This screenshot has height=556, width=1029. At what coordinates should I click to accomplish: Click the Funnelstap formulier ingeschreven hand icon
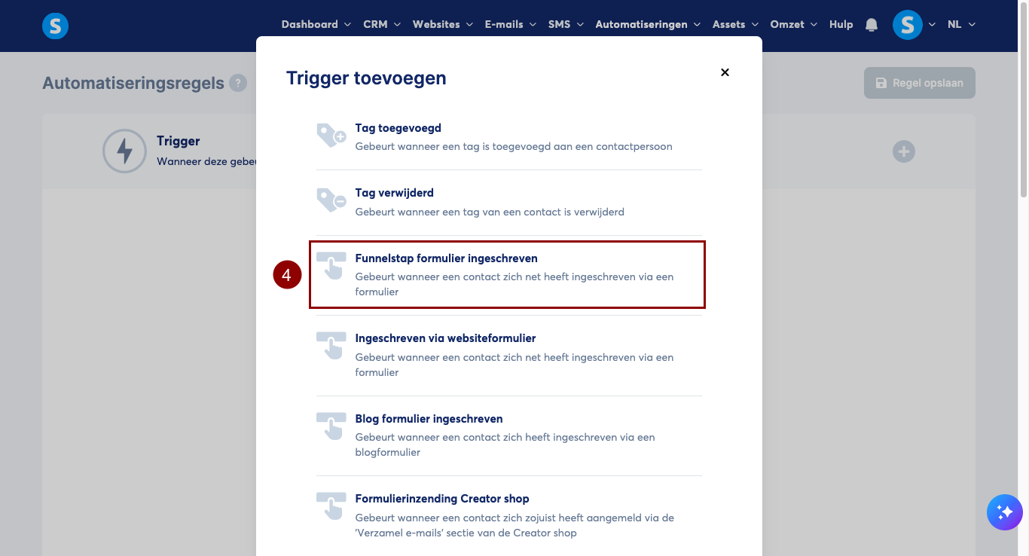pyautogui.click(x=331, y=266)
